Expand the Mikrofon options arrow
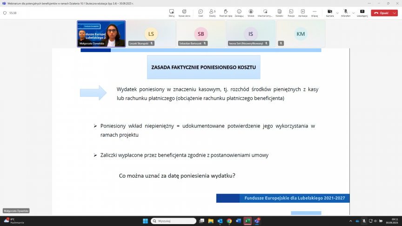The image size is (402, 226). 354,13
